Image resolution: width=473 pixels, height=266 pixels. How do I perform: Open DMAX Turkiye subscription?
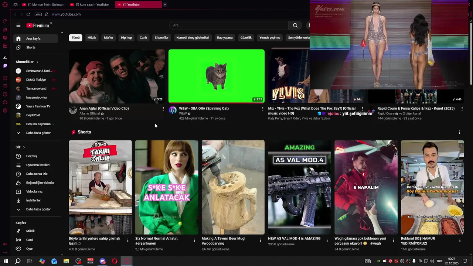(35, 80)
